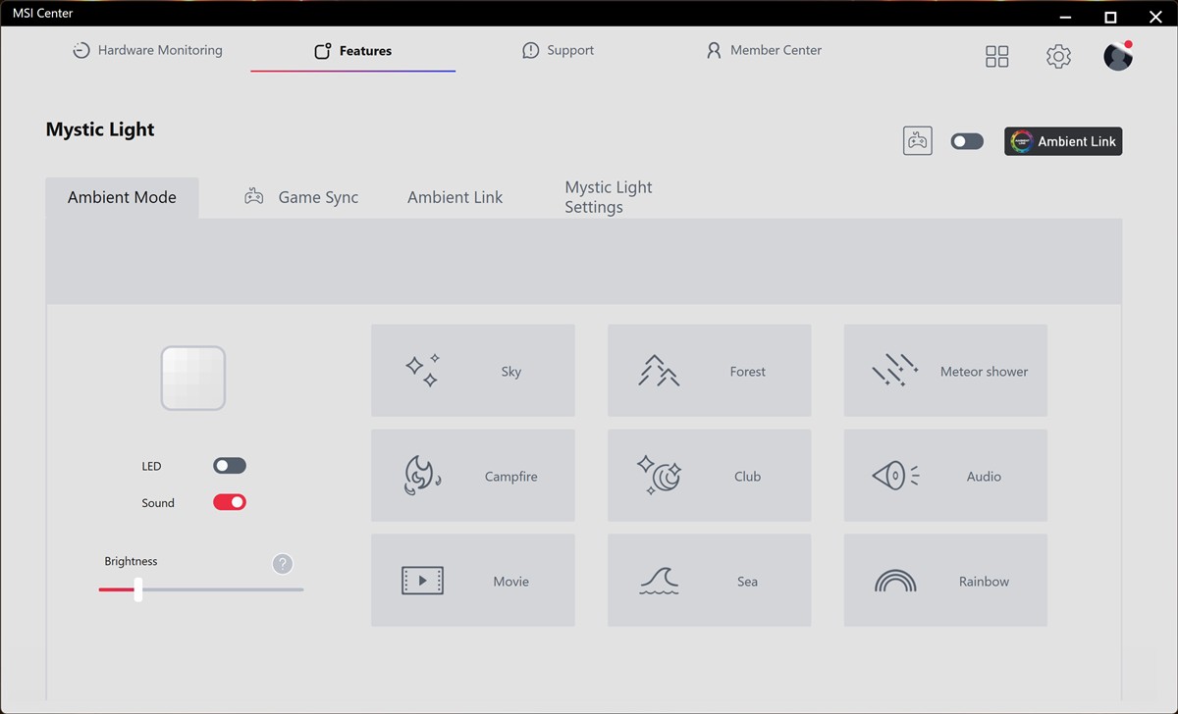Select the Campfire flame effect
Image resolution: width=1178 pixels, height=714 pixels.
pos(472,476)
